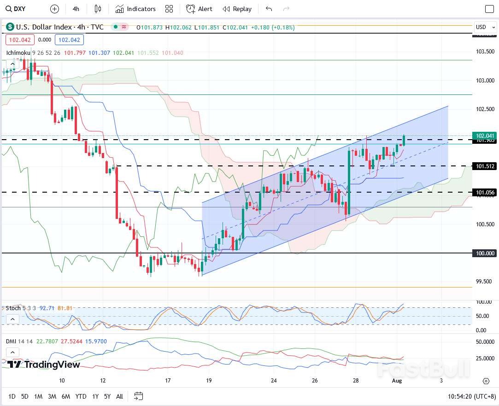Select the 1D time range tab
The height and width of the screenshot is (406, 499).
[x=12, y=396]
